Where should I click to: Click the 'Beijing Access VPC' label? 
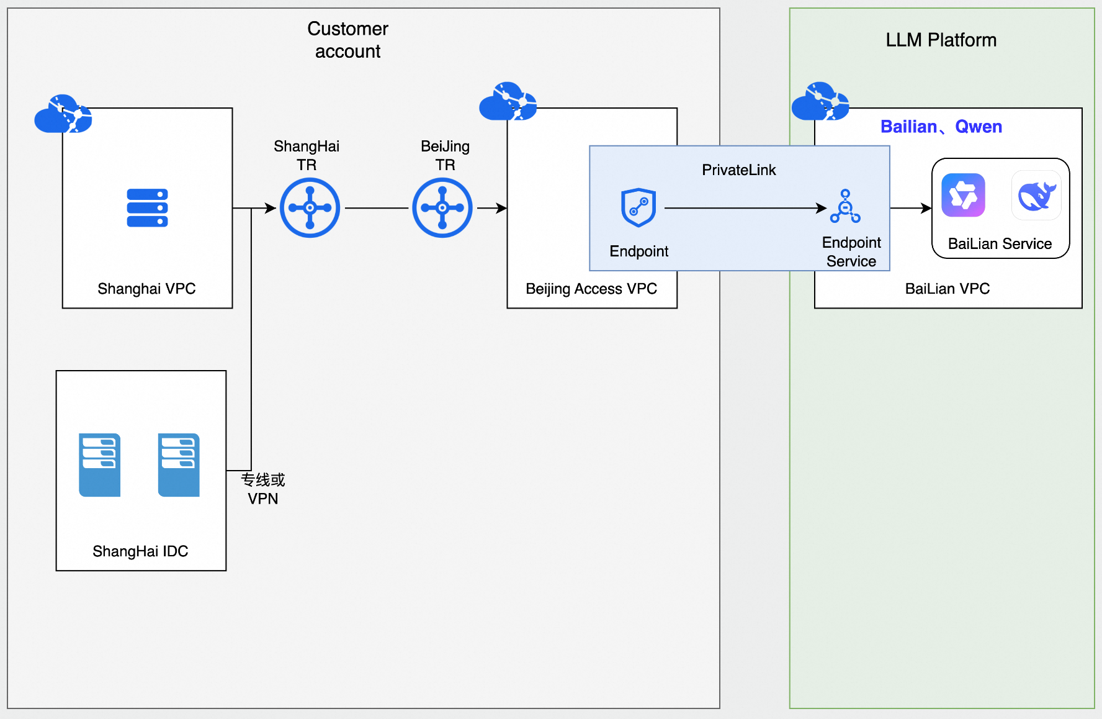coord(591,289)
